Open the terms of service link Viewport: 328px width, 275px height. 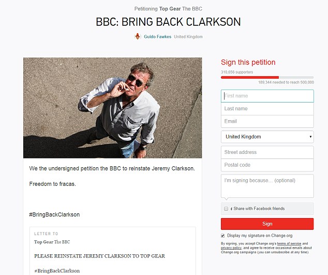click(x=289, y=243)
